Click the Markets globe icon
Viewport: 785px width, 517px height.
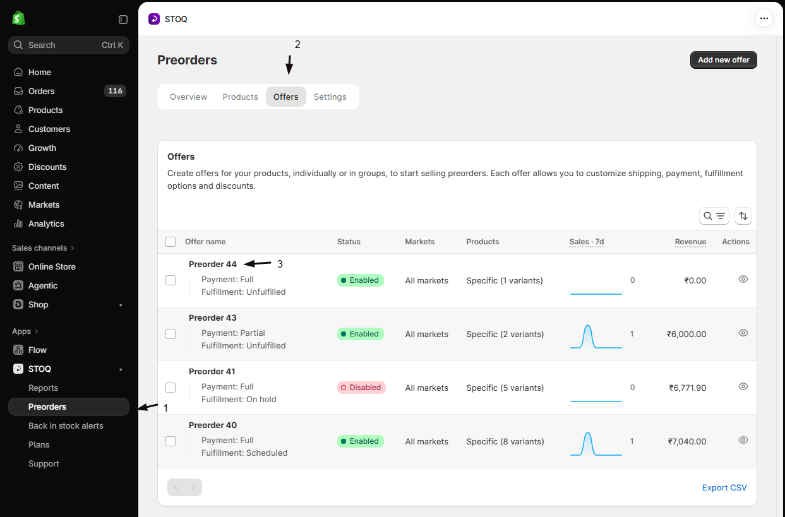coord(18,205)
